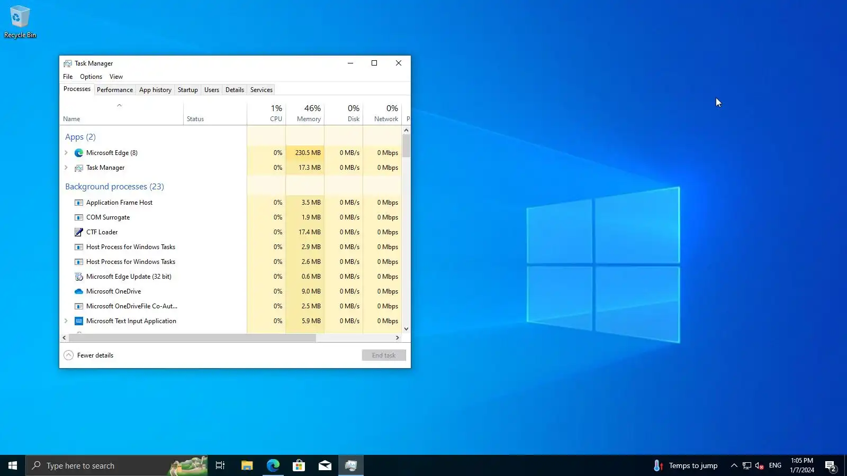This screenshot has width=847, height=476.
Task: Open Task View from the taskbar
Action: click(220, 465)
